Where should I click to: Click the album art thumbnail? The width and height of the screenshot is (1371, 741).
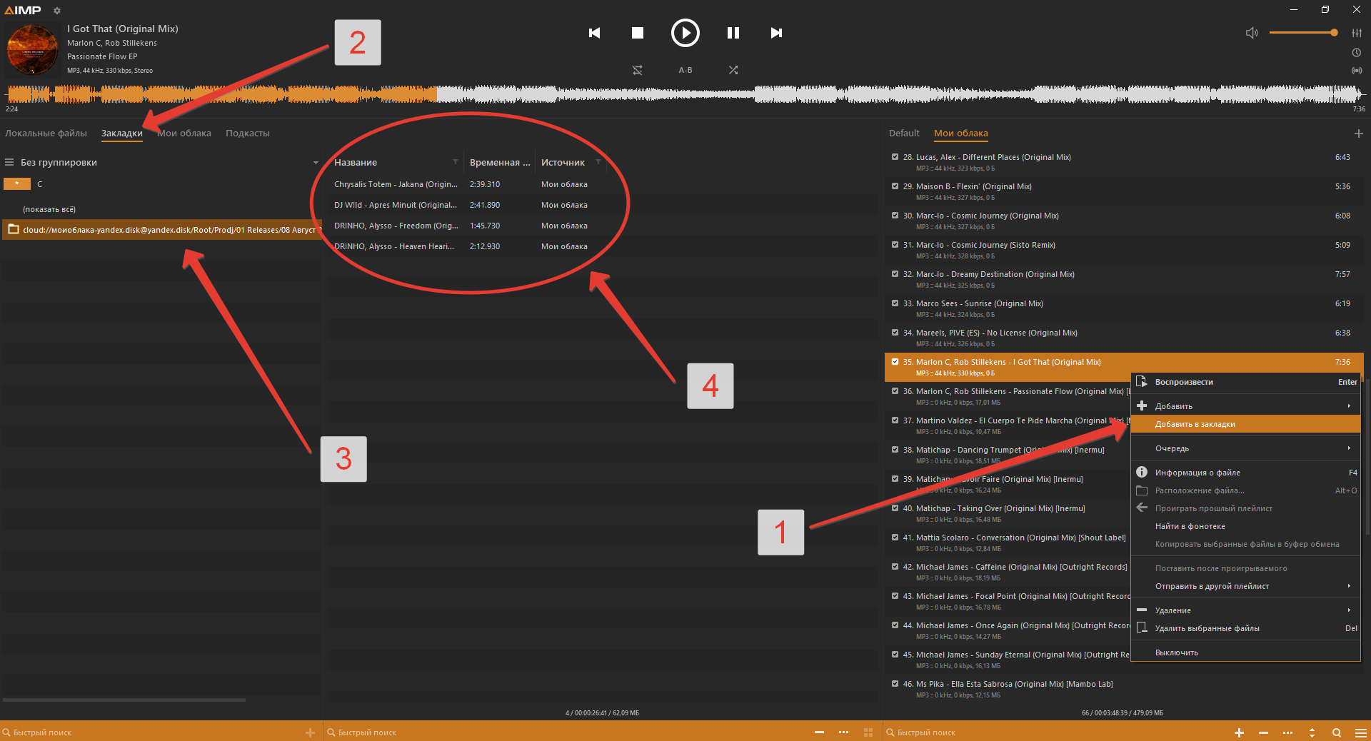tap(32, 49)
